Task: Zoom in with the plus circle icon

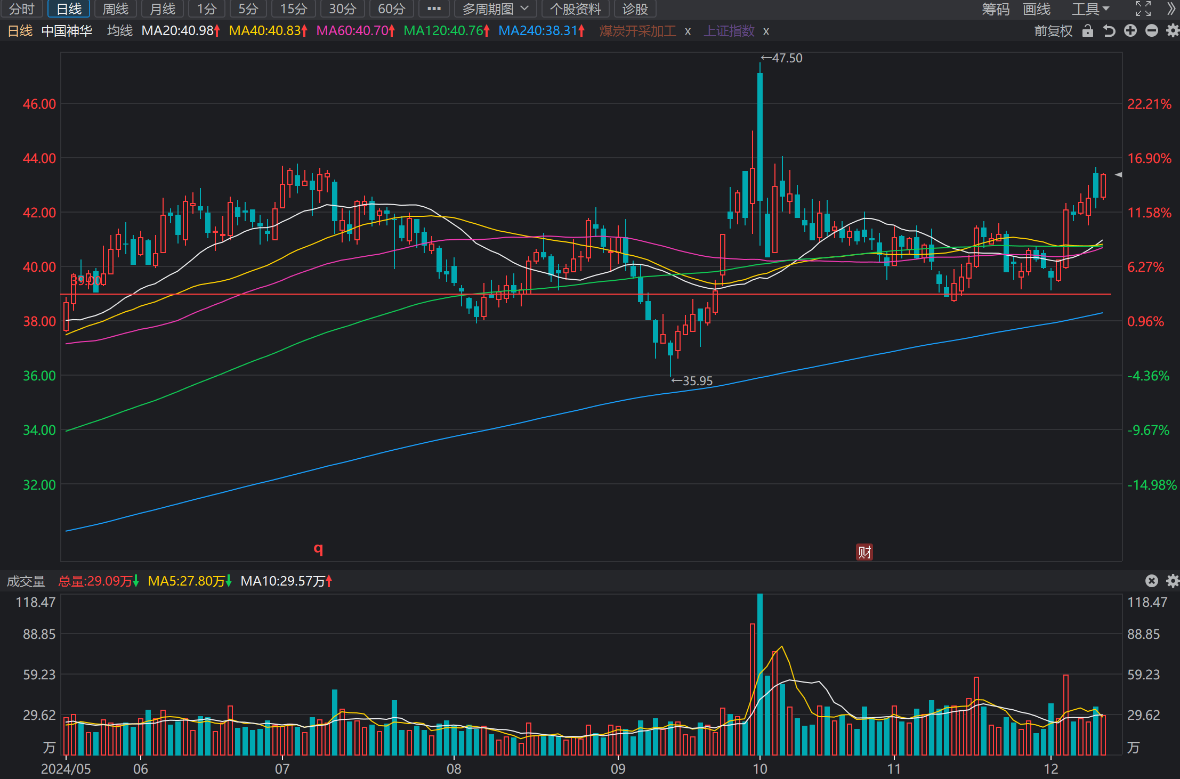Action: (1130, 31)
